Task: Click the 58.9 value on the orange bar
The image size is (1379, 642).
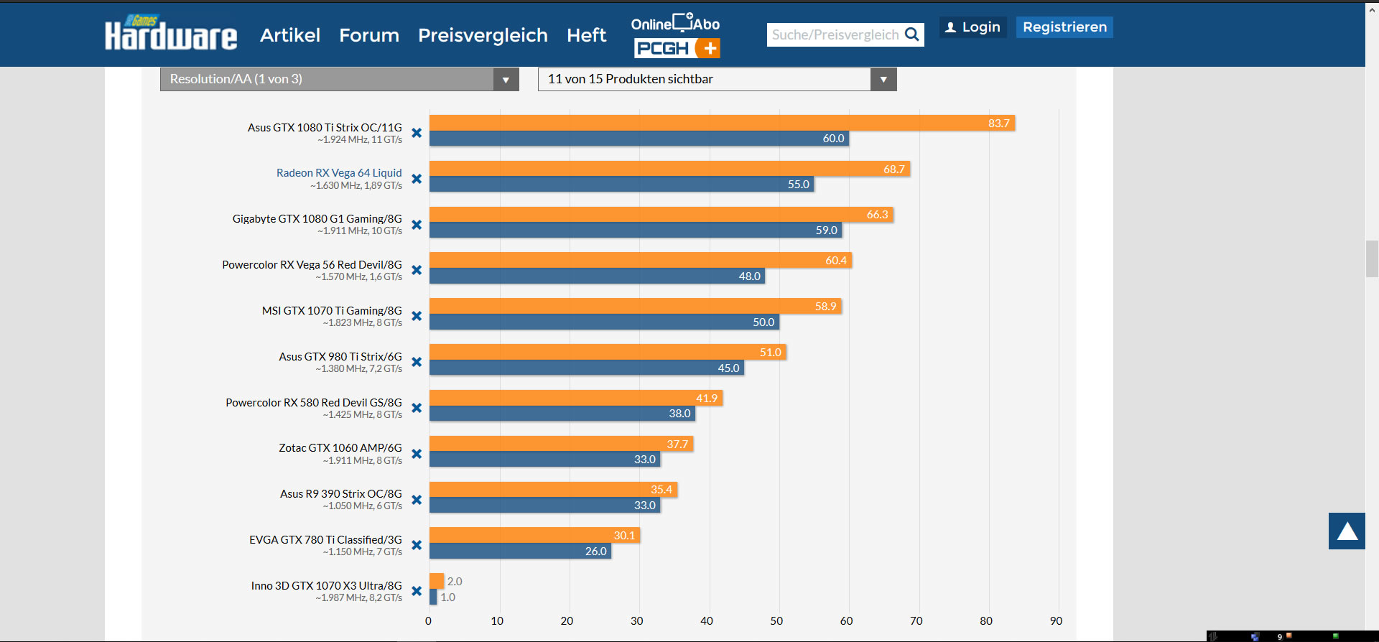Action: [x=826, y=307]
